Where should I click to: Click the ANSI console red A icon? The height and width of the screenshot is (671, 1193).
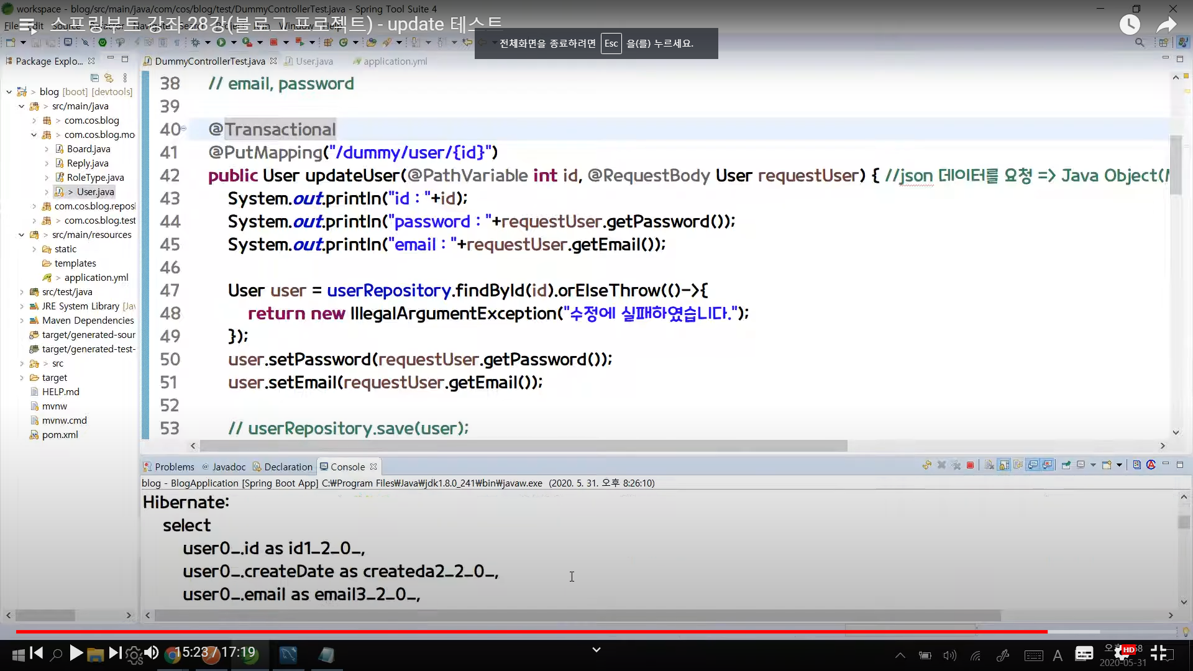[x=1151, y=465]
